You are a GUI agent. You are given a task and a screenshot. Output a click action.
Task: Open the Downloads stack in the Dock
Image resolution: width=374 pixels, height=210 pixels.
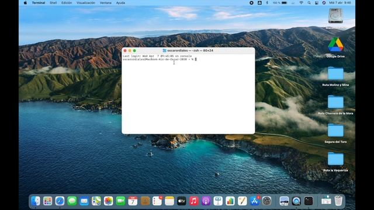point(326,201)
